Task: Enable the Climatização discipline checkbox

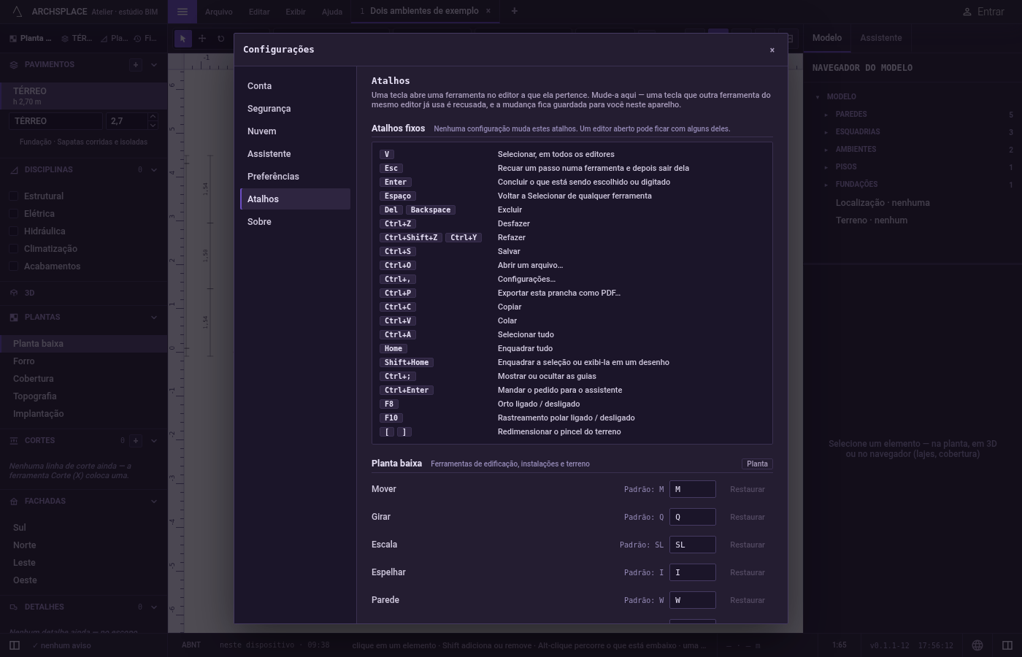Action: (14, 249)
